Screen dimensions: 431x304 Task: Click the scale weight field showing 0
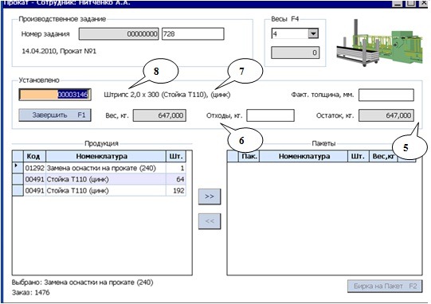coord(296,53)
